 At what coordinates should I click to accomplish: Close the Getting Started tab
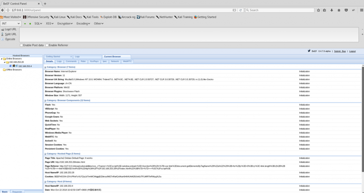tap(71, 57)
